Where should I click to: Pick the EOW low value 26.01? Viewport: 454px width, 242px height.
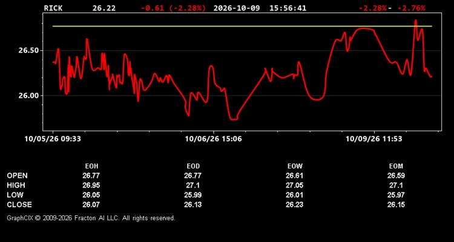[x=294, y=195]
